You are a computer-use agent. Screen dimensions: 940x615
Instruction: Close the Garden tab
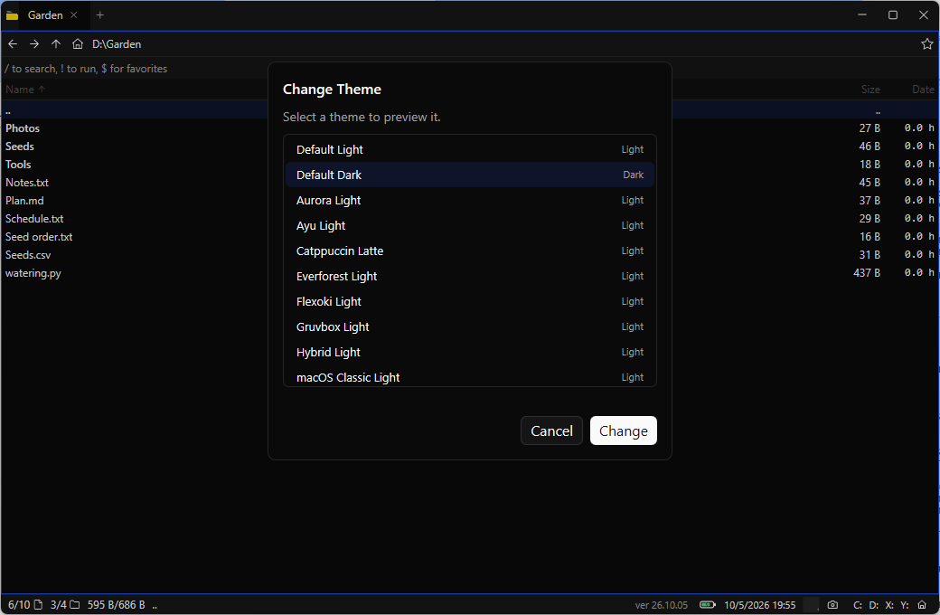(74, 15)
